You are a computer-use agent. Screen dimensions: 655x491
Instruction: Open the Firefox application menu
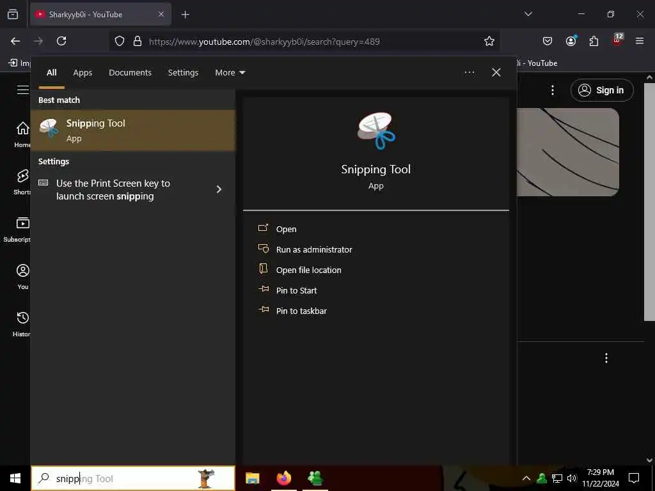tap(640, 42)
